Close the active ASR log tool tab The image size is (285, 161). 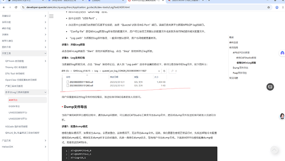tap(163, 0)
